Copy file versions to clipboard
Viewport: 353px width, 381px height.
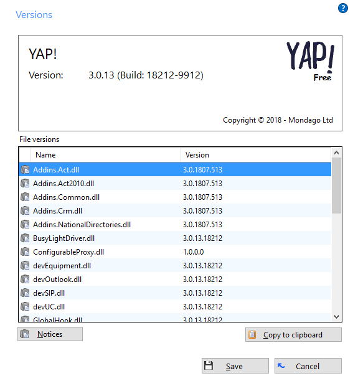(x=293, y=335)
